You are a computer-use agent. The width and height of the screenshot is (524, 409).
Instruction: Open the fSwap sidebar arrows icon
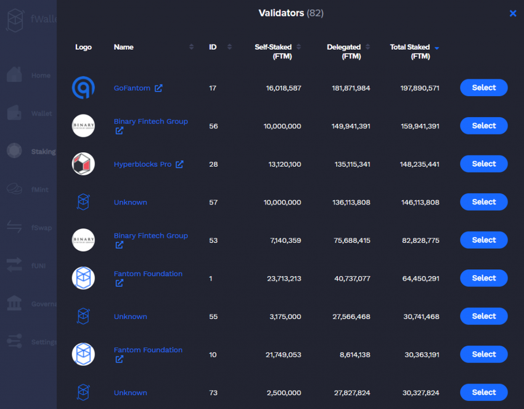14,227
